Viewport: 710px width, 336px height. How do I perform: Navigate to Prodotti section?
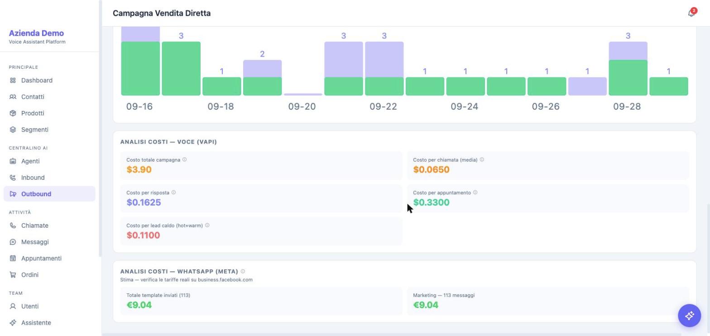pyautogui.click(x=49, y=113)
